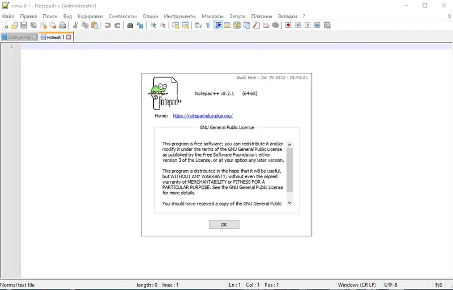The width and height of the screenshot is (453, 290).
Task: Undo the last action via the toolbar
Action: pyautogui.click(x=108, y=25)
